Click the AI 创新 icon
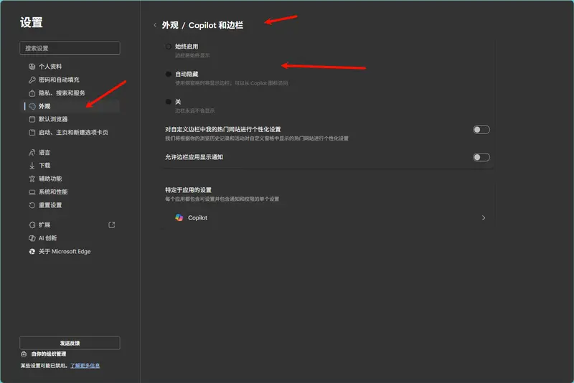This screenshot has width=574, height=383. click(x=32, y=238)
